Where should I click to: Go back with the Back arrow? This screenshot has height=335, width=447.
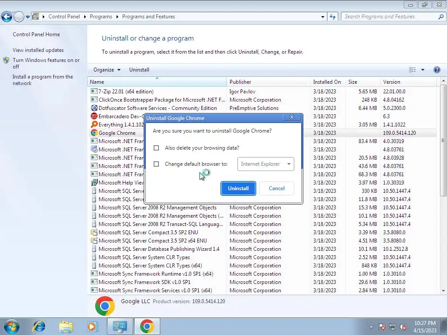(x=7, y=17)
